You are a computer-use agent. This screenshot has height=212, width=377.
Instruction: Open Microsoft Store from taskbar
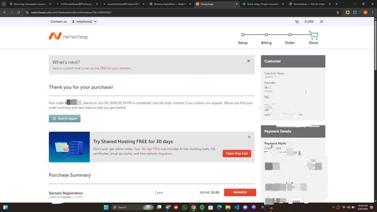210,207
